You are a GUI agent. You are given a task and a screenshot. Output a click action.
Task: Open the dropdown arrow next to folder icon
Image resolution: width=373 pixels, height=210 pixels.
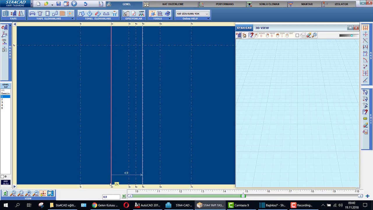(x=52, y=4)
